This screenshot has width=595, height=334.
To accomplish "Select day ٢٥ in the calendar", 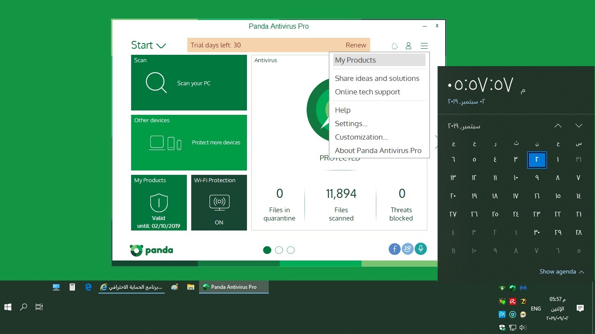I will tap(495, 214).
